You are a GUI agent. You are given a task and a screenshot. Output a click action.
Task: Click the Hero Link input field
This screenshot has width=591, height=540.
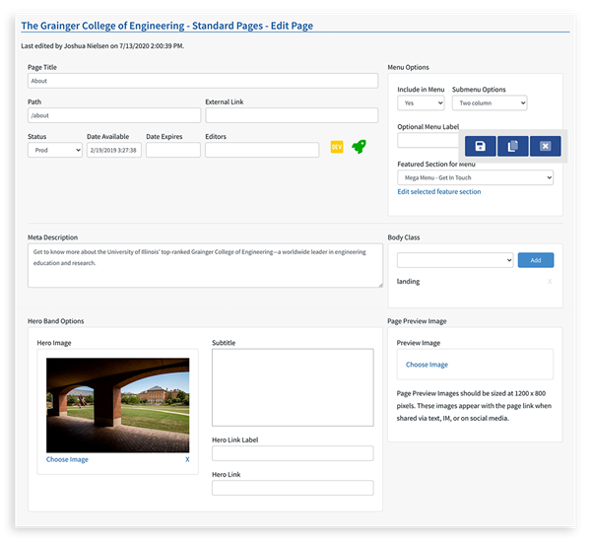tap(293, 488)
